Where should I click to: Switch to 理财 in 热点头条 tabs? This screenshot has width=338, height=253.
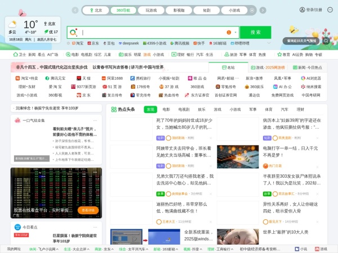click(300, 110)
